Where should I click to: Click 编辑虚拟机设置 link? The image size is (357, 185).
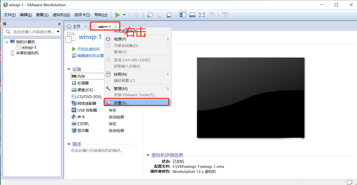click(x=90, y=56)
